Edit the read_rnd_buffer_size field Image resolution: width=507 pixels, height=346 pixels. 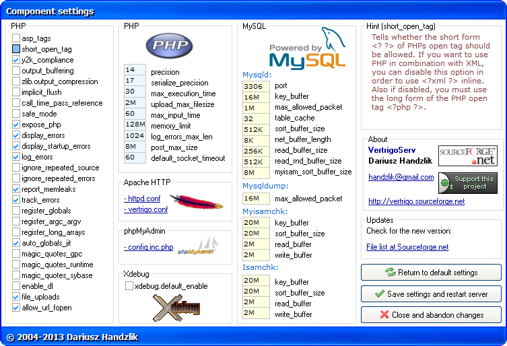coord(256,162)
